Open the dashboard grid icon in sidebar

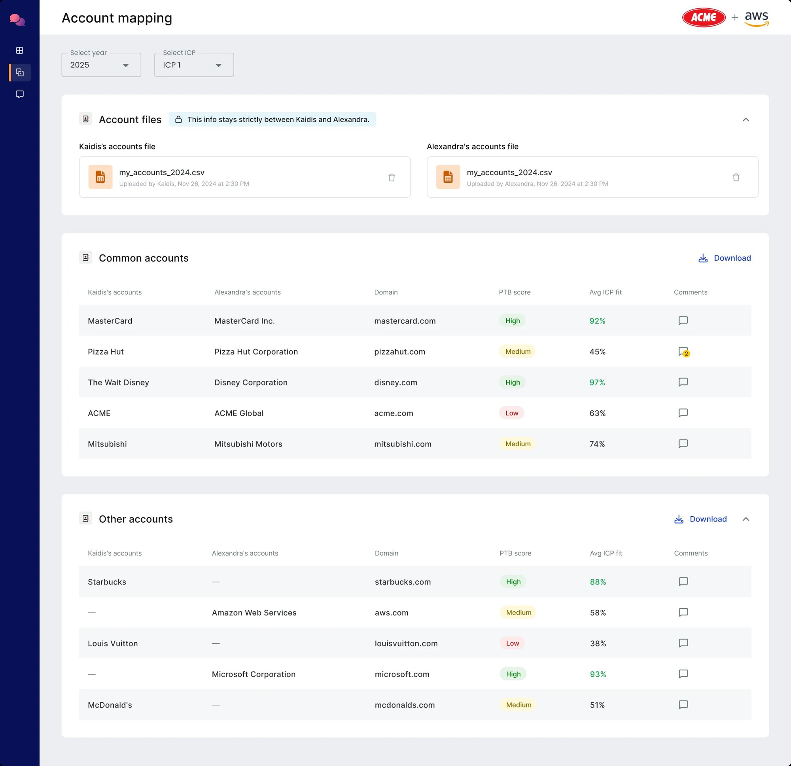(x=19, y=51)
